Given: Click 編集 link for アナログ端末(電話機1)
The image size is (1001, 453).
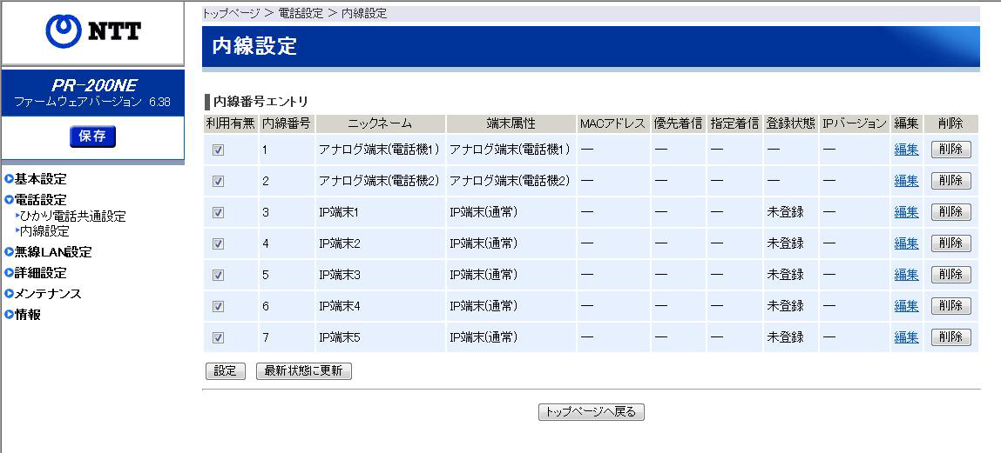Looking at the screenshot, I should 906,150.
